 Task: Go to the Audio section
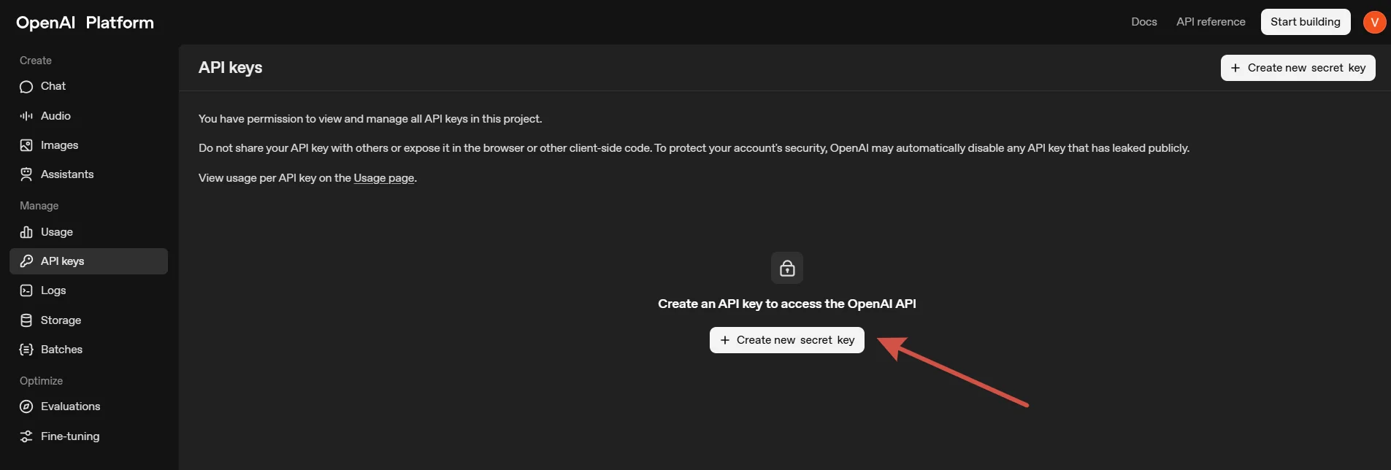coord(88,116)
